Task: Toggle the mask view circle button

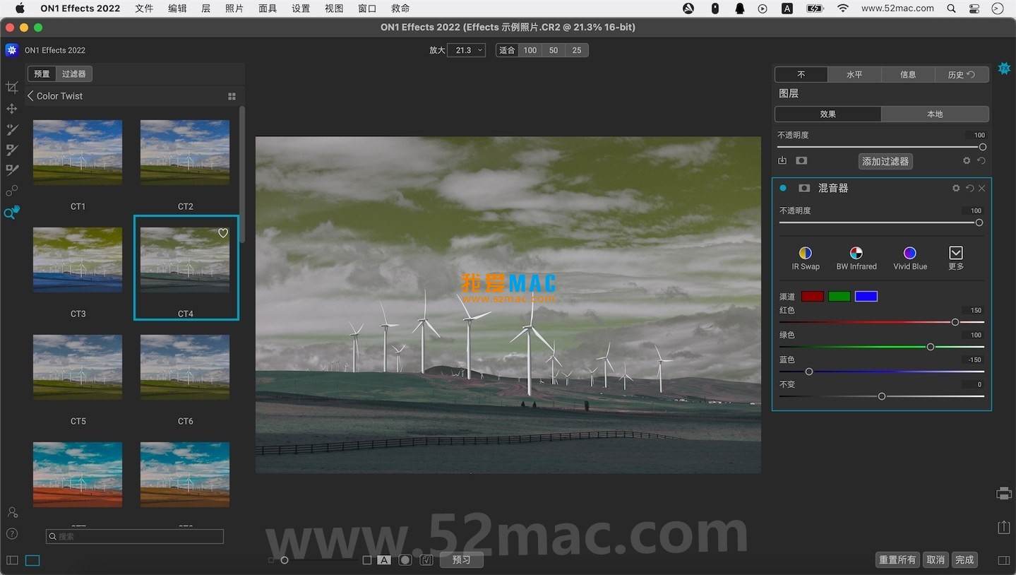Action: [x=405, y=560]
